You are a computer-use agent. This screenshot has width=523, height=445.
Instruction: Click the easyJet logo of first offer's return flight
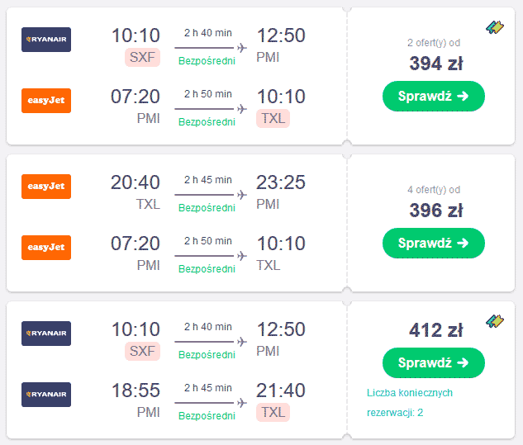click(x=46, y=101)
